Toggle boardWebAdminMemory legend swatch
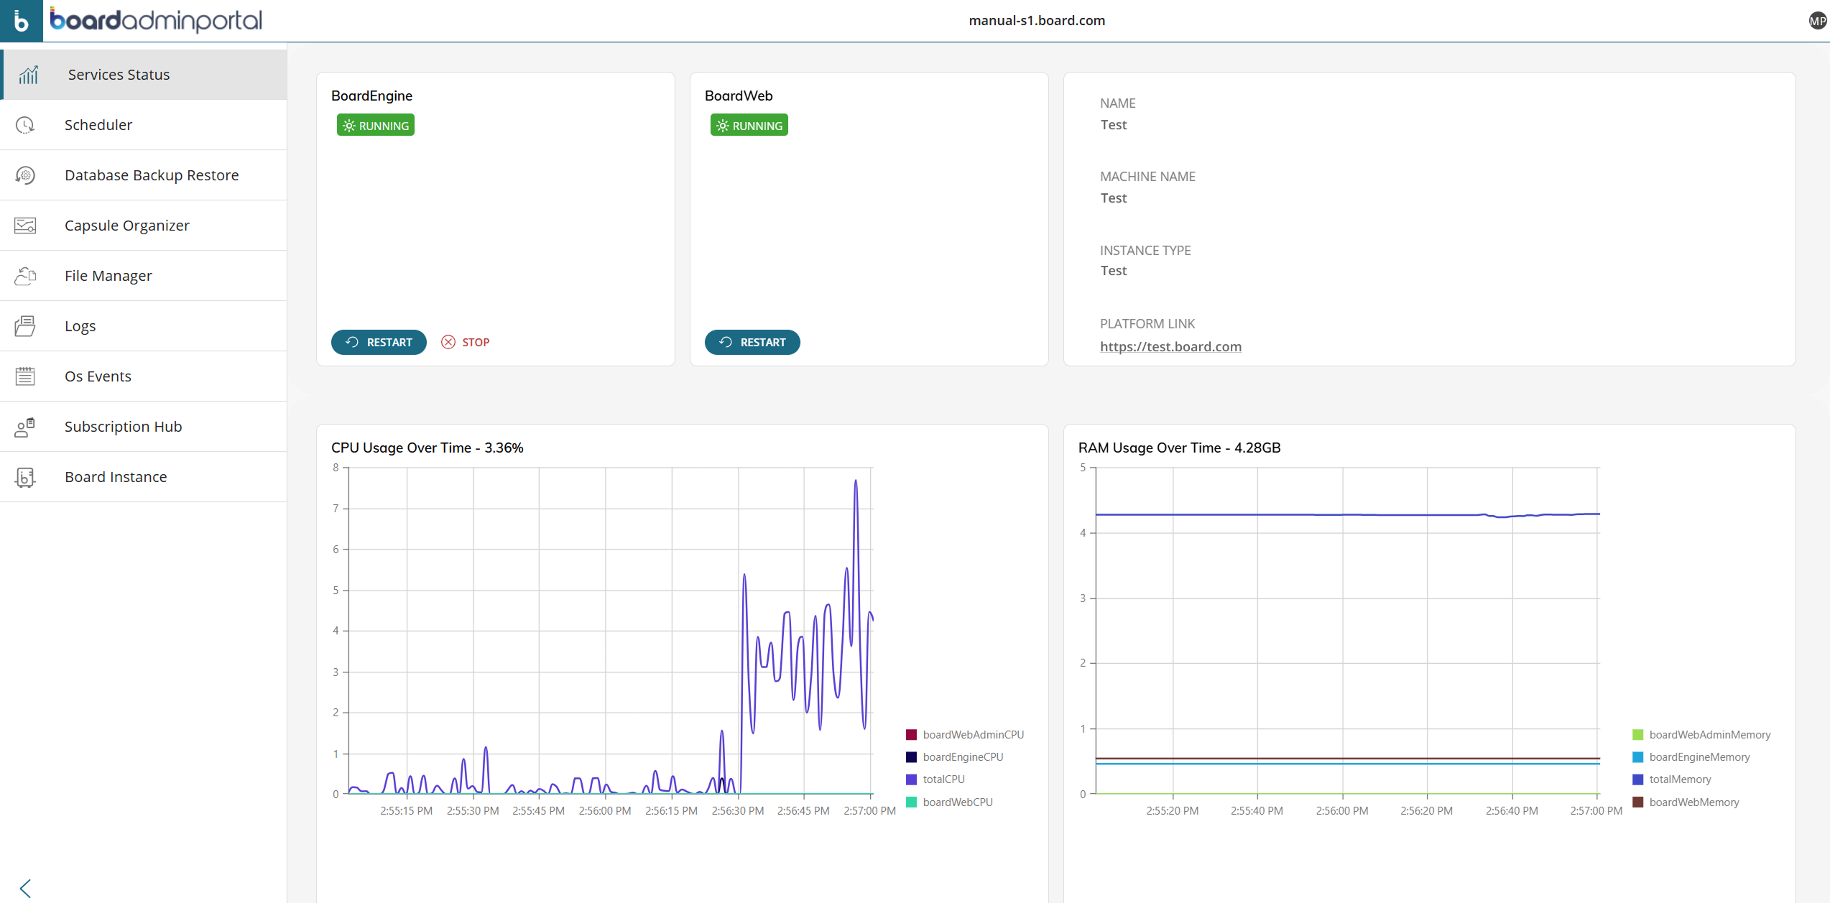Image resolution: width=1830 pixels, height=903 pixels. [1637, 734]
